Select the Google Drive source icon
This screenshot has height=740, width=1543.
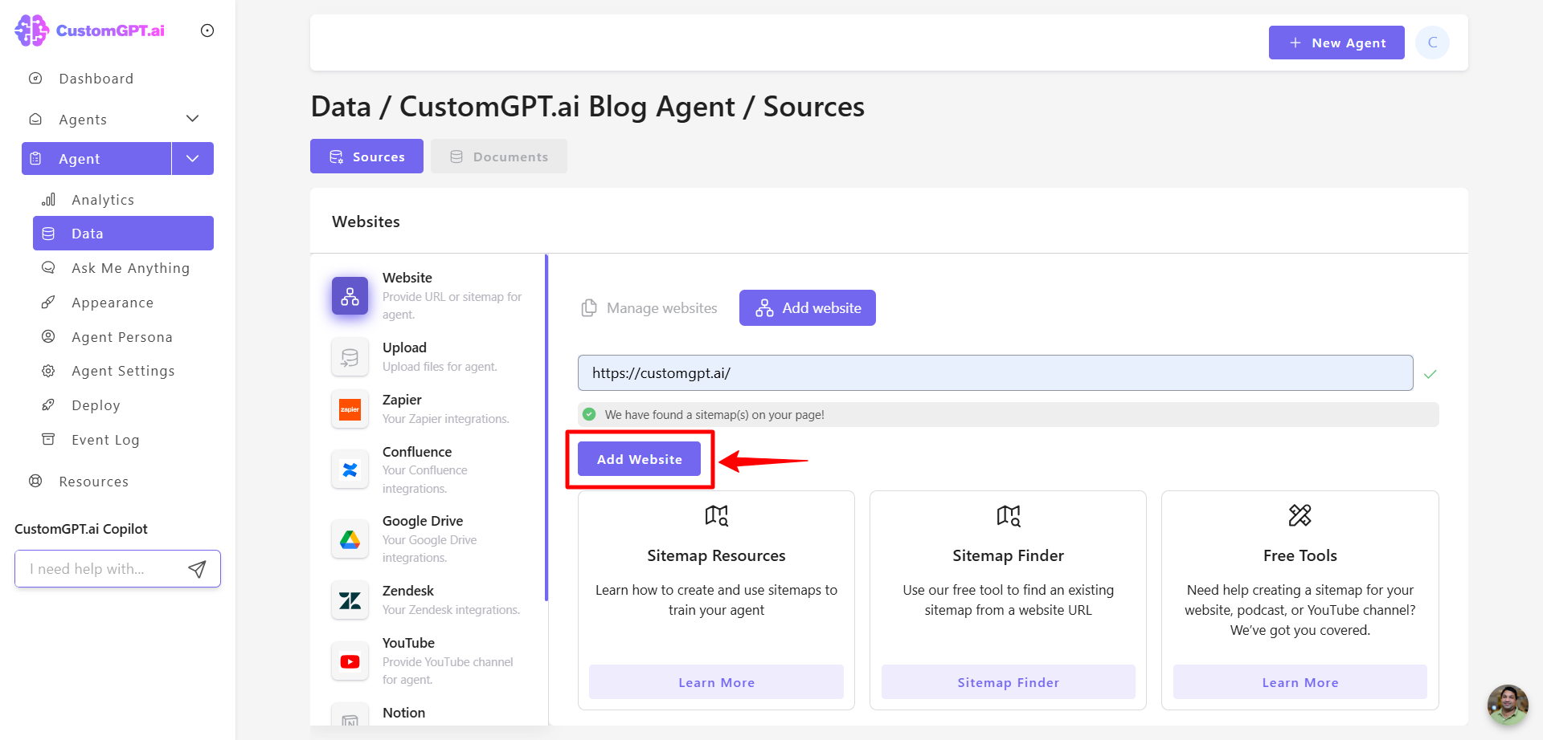coord(350,539)
